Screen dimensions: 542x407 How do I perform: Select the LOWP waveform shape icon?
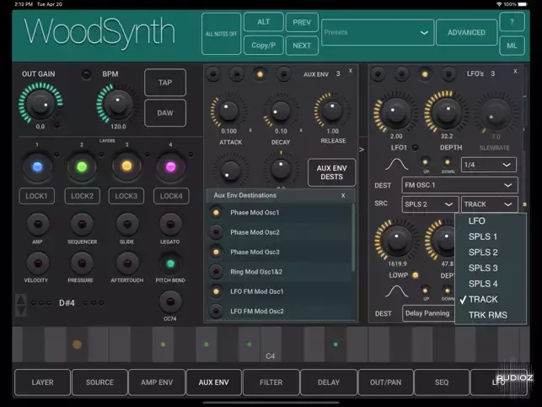(x=396, y=291)
